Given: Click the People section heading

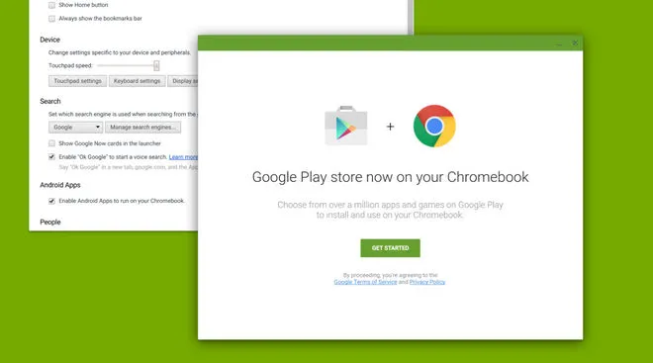Looking at the screenshot, I should point(50,222).
